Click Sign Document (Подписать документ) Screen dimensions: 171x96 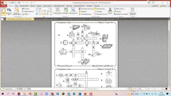point(133,11)
